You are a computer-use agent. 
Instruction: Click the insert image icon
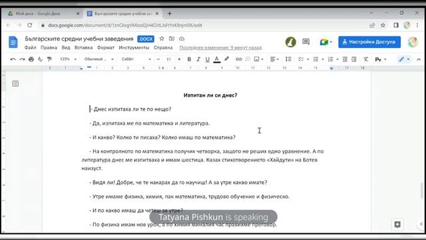256,59
